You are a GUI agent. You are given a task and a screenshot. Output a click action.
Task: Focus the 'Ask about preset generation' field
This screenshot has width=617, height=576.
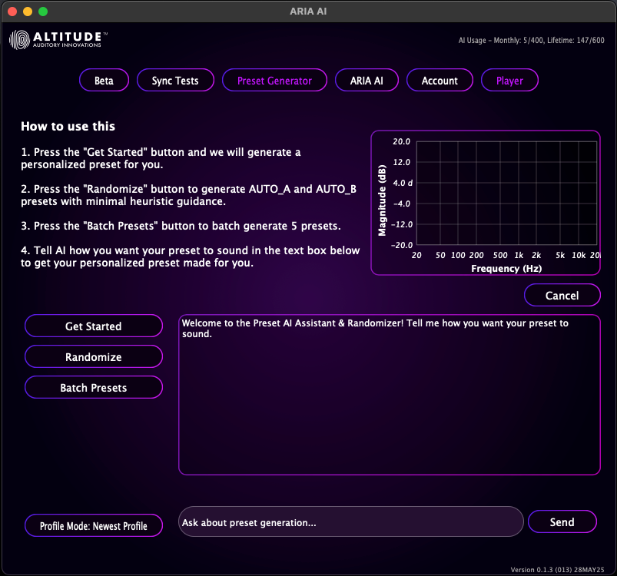click(x=351, y=521)
